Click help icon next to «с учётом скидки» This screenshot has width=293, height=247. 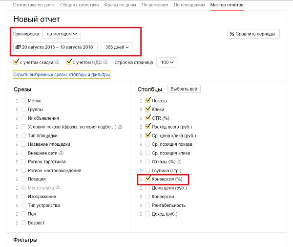(x=57, y=62)
